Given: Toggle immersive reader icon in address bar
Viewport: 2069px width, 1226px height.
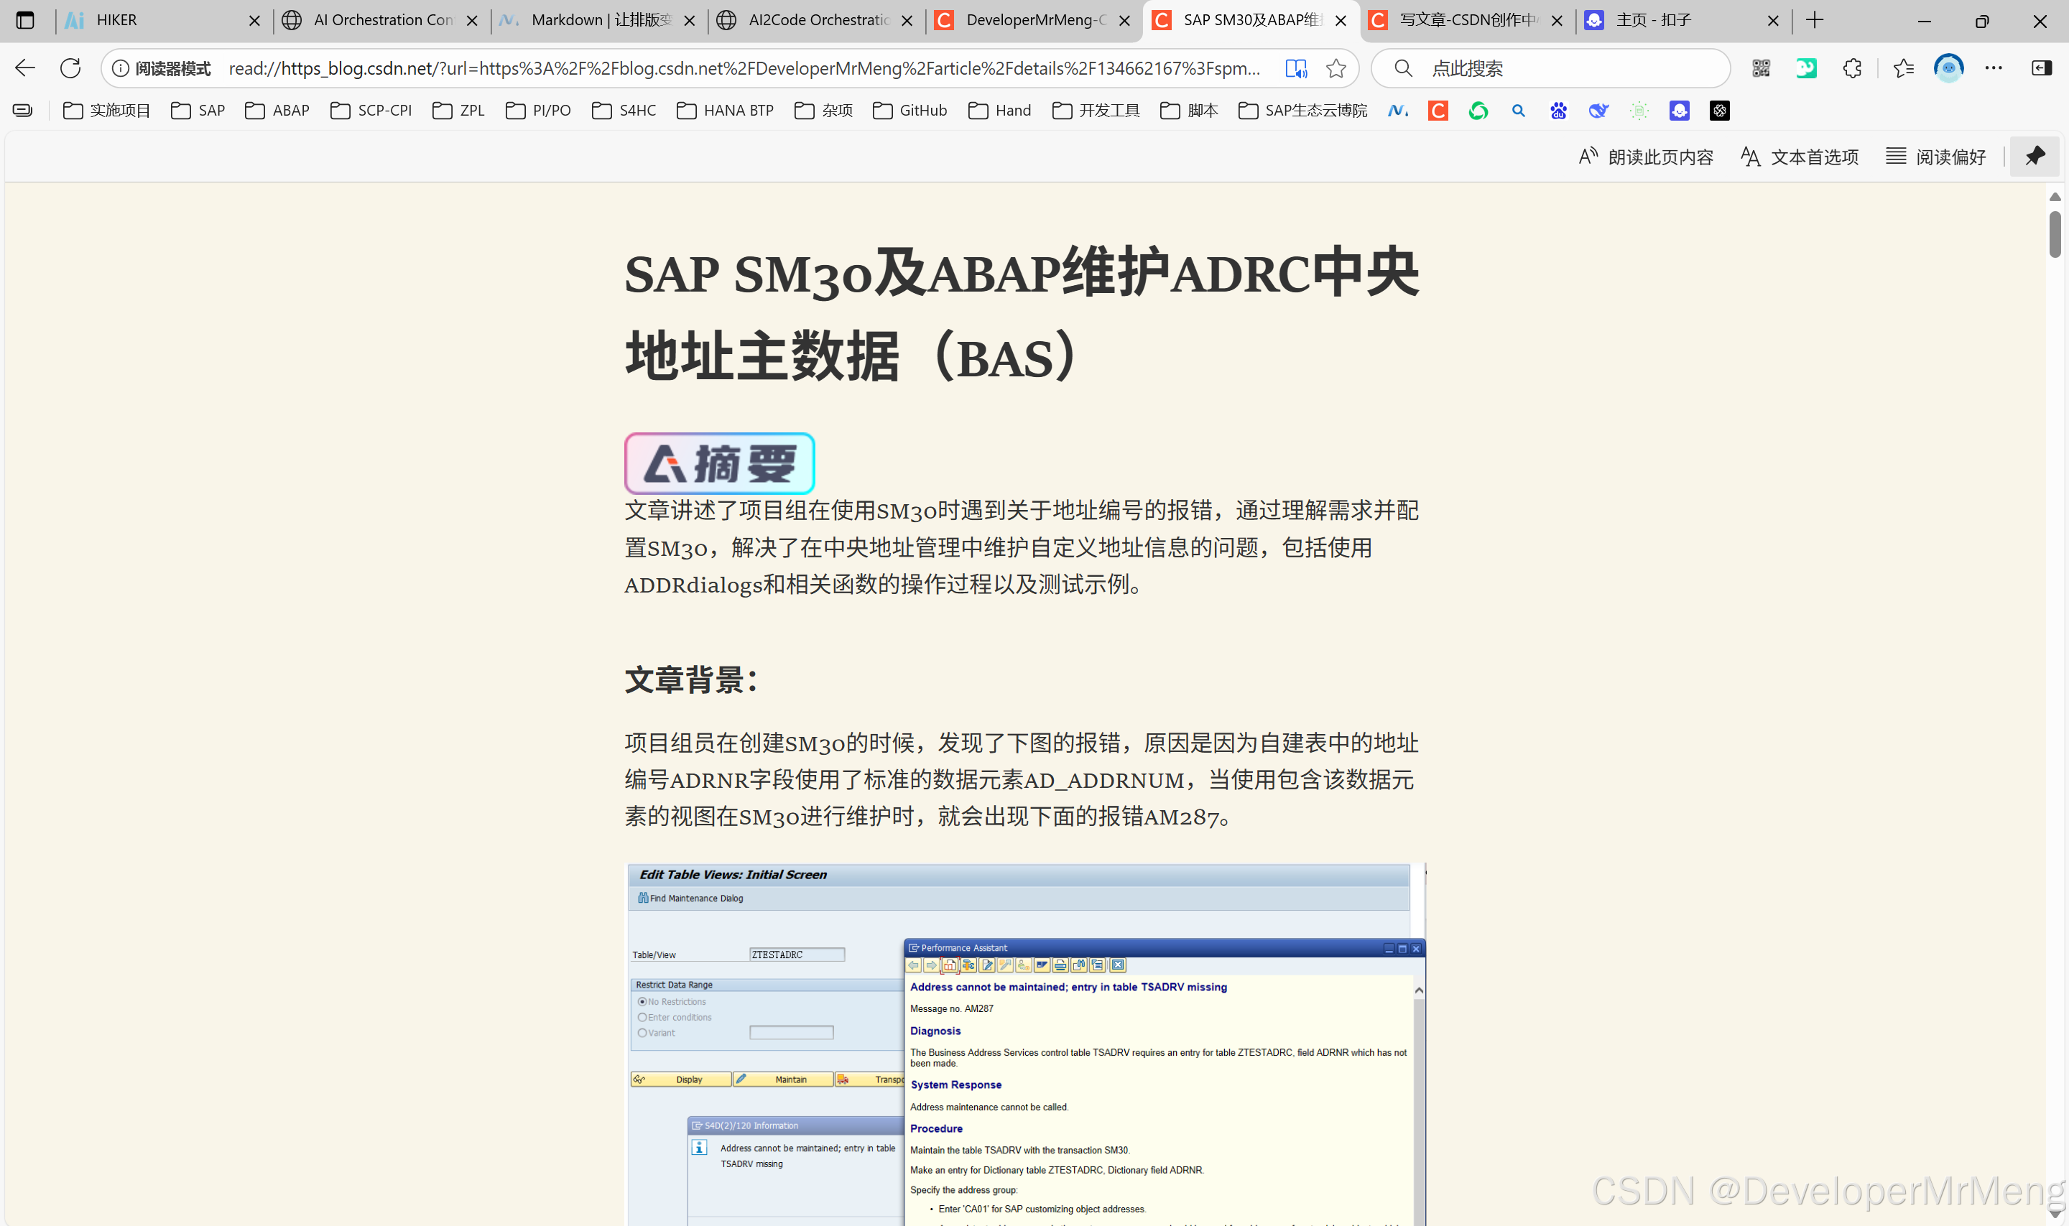Looking at the screenshot, I should click(x=1295, y=68).
